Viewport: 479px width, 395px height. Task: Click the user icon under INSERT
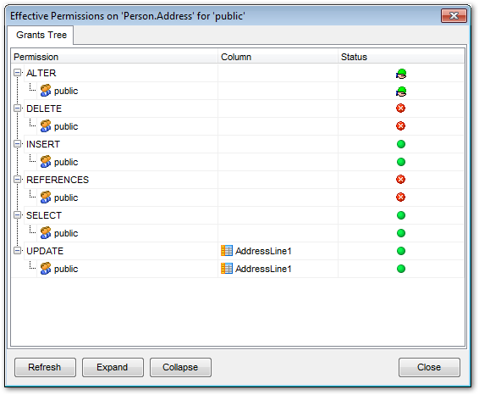click(46, 162)
